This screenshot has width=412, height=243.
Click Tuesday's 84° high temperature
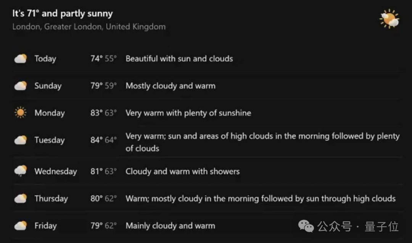coord(97,140)
